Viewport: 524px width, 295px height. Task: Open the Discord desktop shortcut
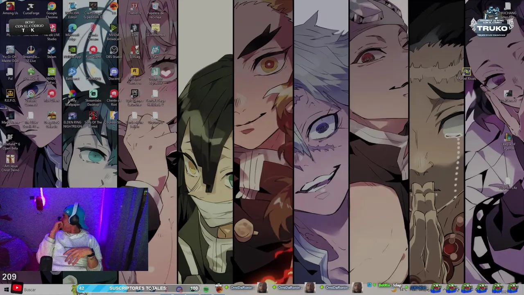[x=114, y=74]
